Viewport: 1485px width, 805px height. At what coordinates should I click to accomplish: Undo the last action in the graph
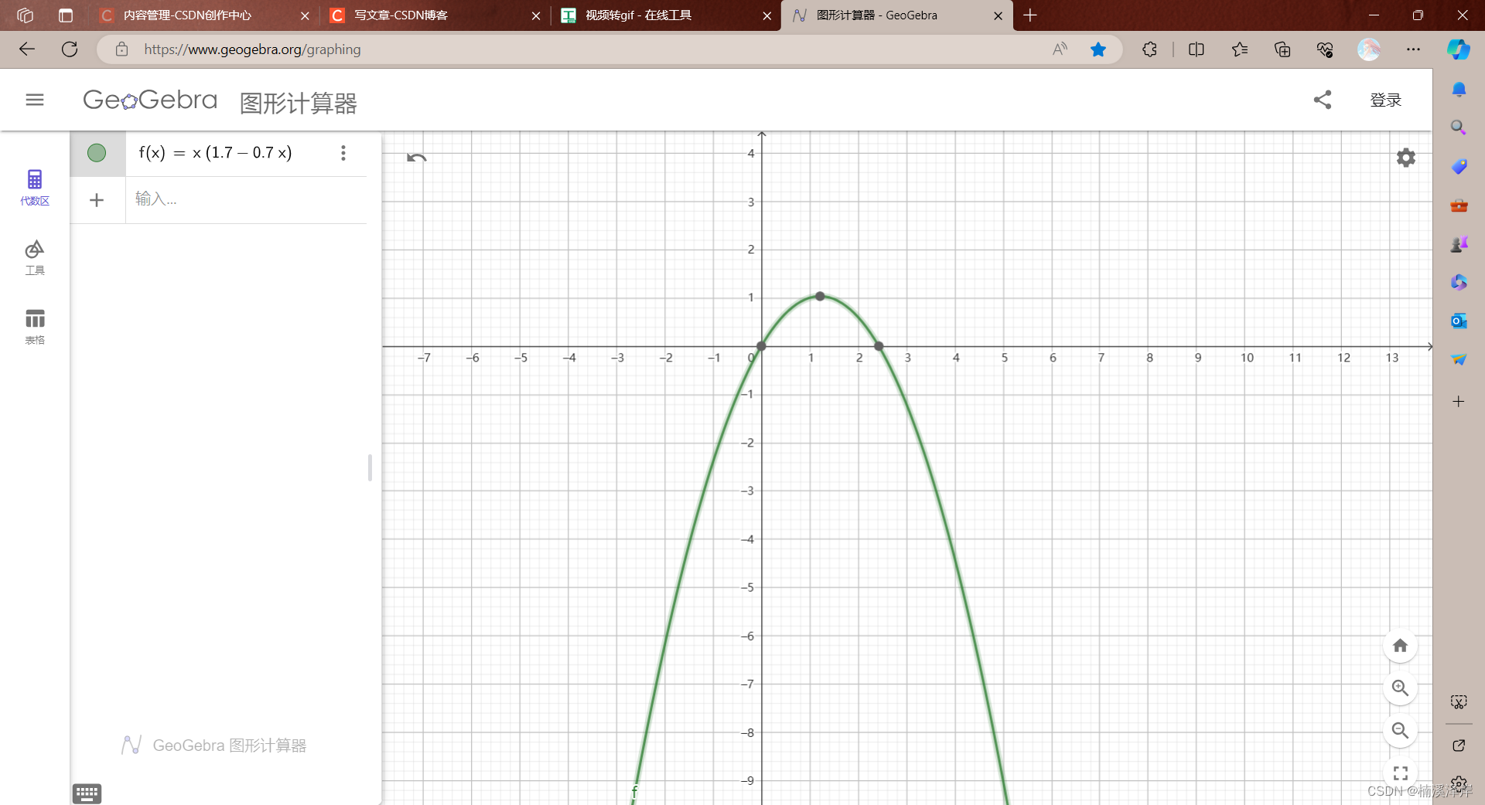(416, 158)
